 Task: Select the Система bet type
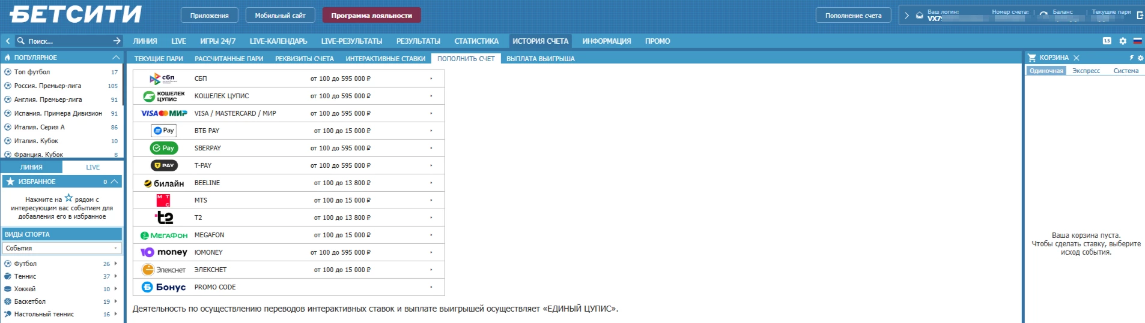pos(1126,71)
